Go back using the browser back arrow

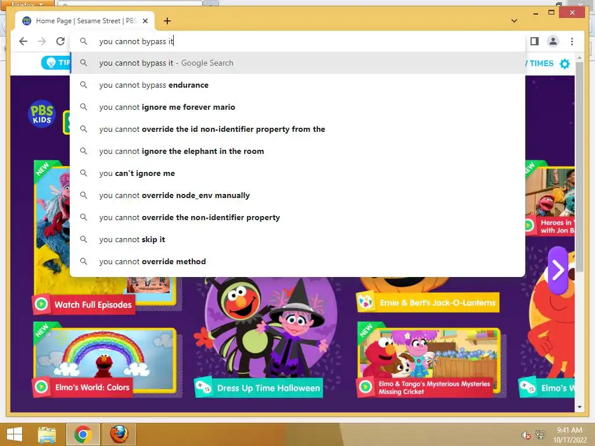point(23,41)
